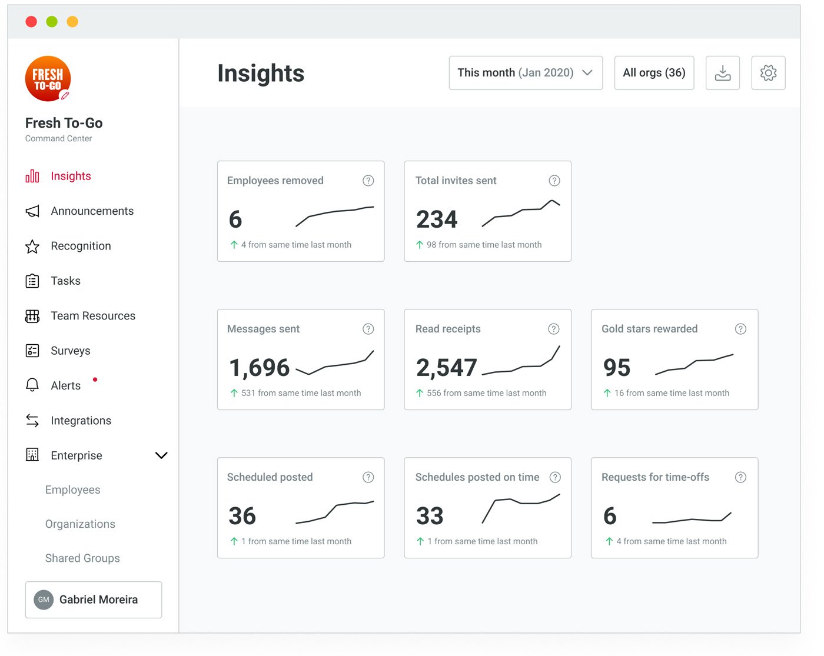Collapse the Enterprise section chevron
This screenshot has width=824, height=656.
point(161,455)
